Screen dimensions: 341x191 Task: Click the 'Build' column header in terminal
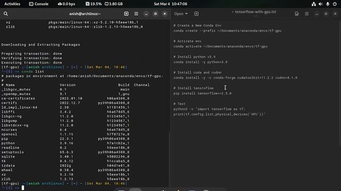(124, 85)
